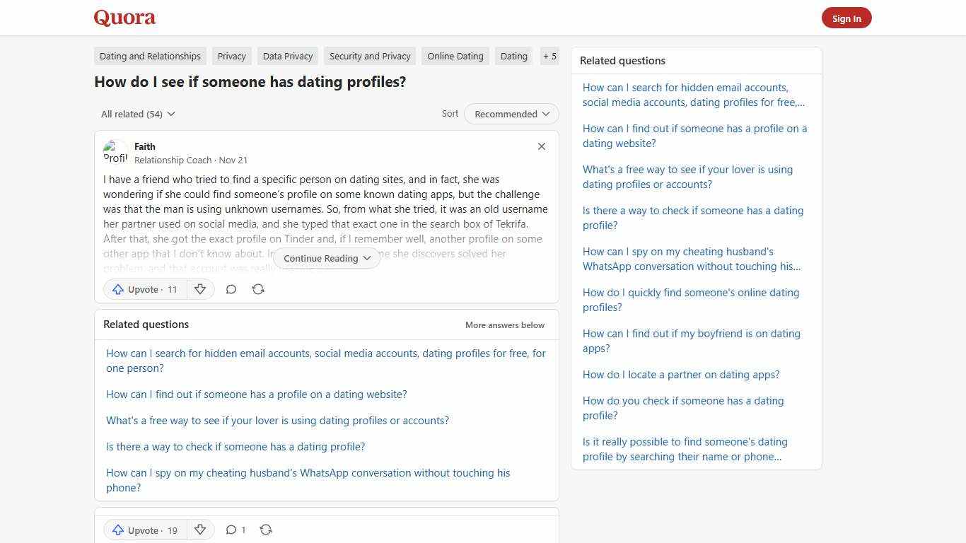Click the Quora logo

(x=124, y=18)
